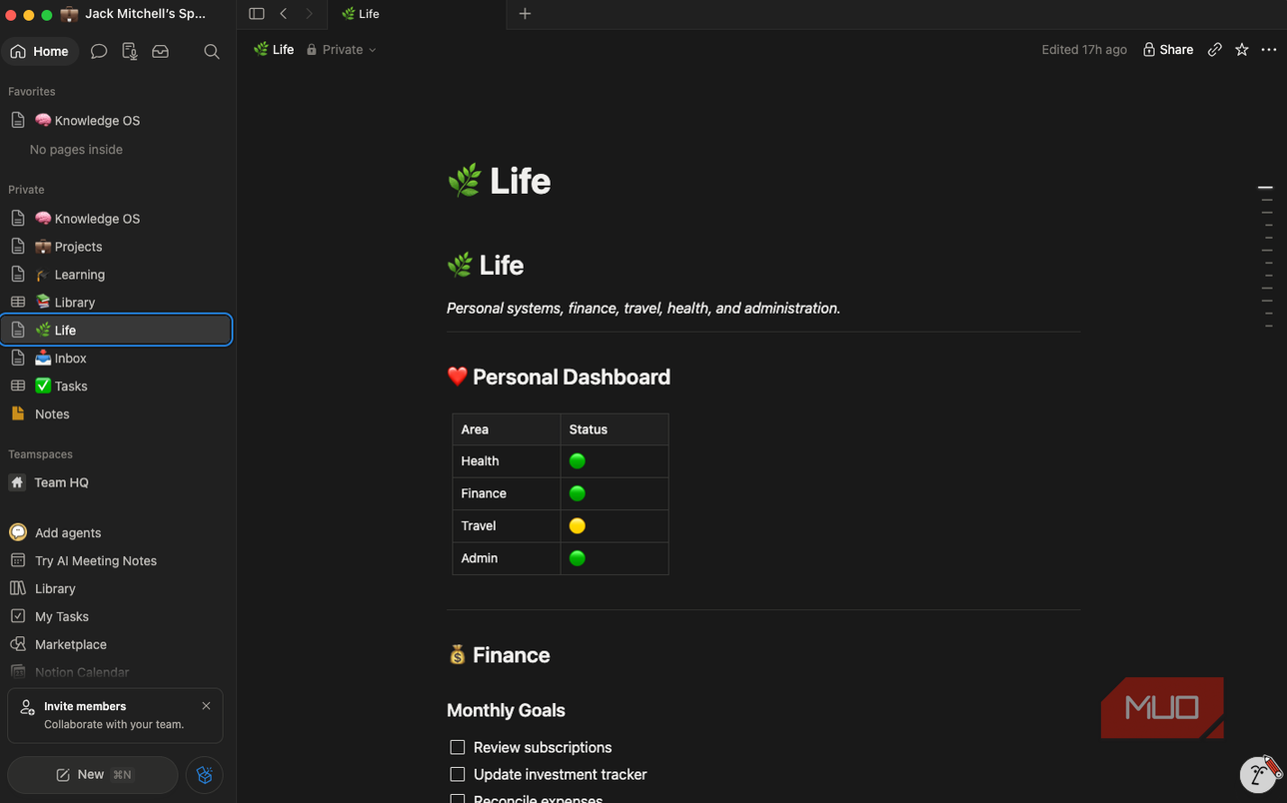Open the Private sharing dropdown in breadcrumb

coord(341,49)
